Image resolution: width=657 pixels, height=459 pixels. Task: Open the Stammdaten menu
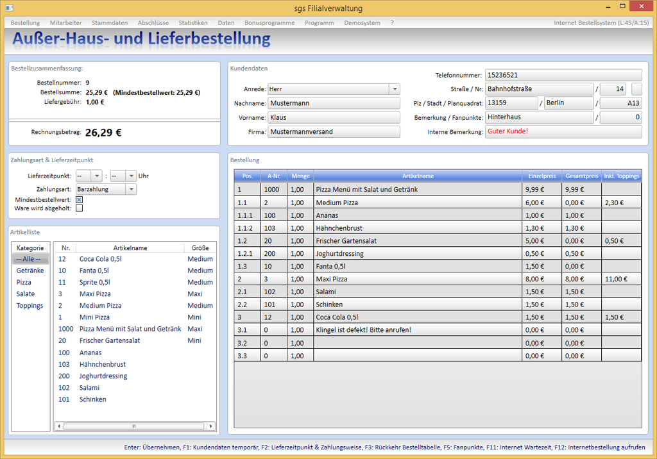point(110,22)
